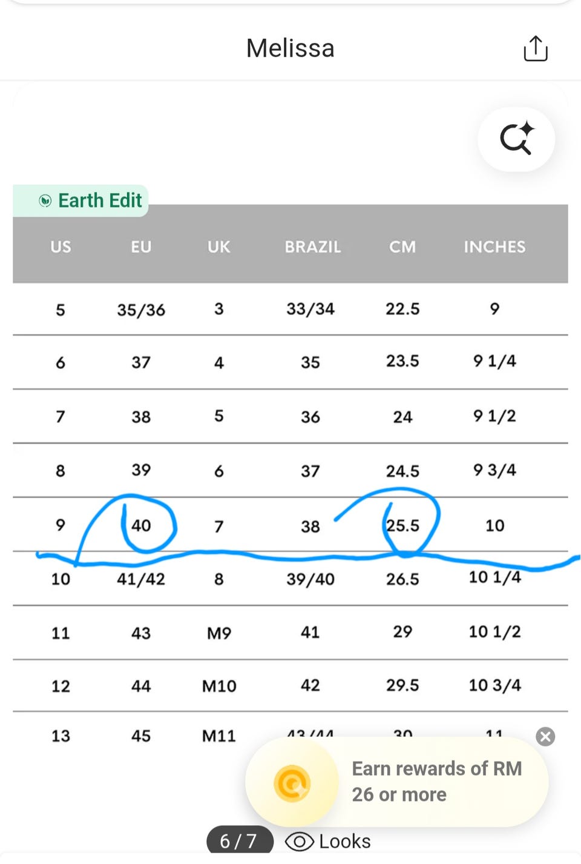Image resolution: width=581 pixels, height=864 pixels.
Task: Open the Looks link
Action: click(x=344, y=842)
